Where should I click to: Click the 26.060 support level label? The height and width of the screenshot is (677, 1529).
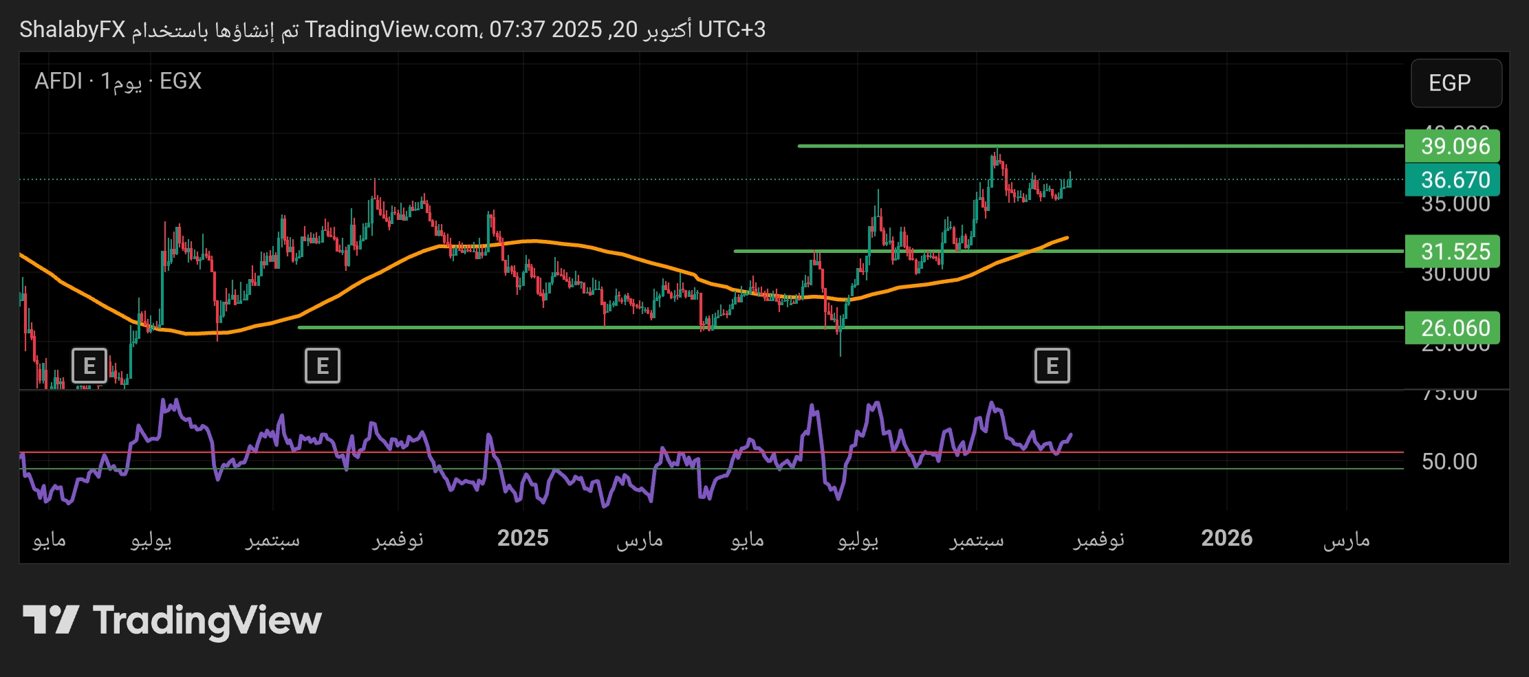(x=1455, y=328)
